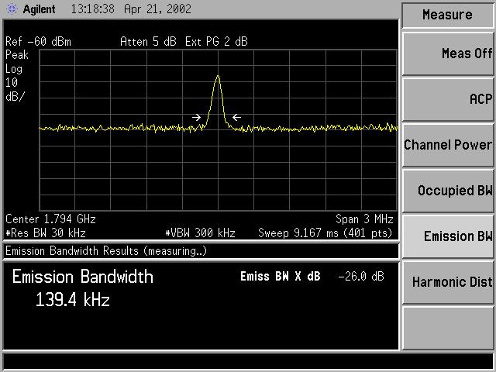Screen dimensions: 496x372
Task: Click the Ref -60 dBm reference level
Action: (38, 42)
